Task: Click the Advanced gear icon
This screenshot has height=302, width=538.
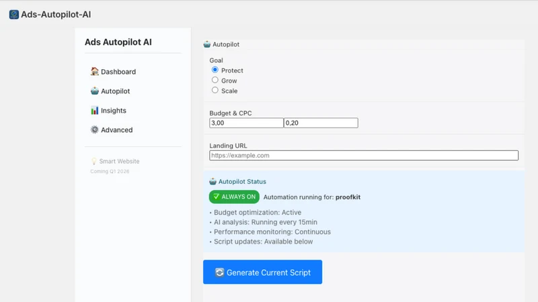Action: click(x=94, y=130)
